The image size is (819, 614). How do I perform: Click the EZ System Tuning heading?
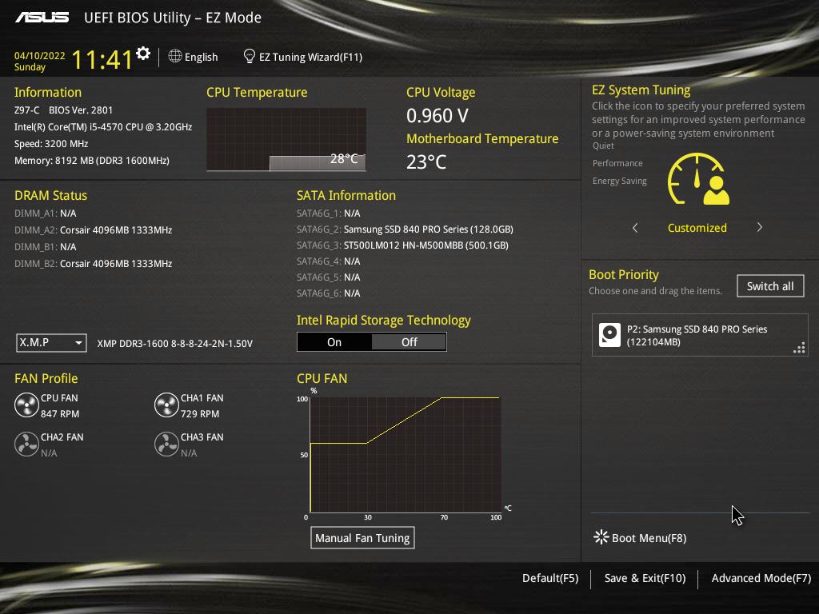click(641, 90)
